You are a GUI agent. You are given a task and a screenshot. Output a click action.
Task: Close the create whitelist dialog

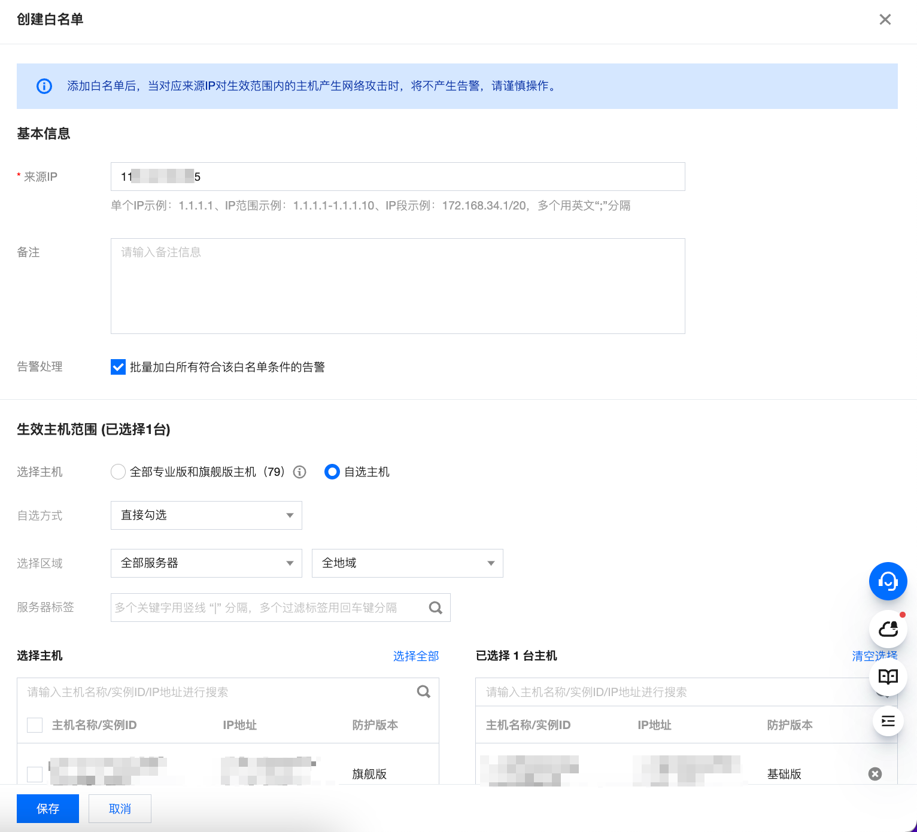[x=885, y=19]
